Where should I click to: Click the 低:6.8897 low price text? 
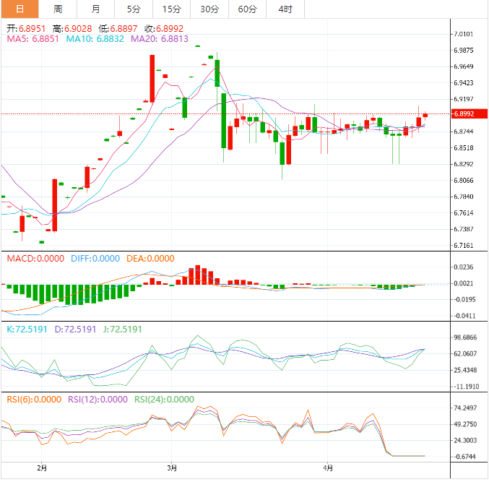(x=118, y=29)
